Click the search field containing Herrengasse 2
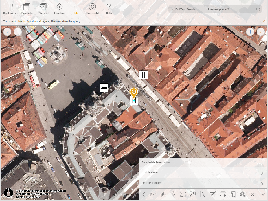 230,9
